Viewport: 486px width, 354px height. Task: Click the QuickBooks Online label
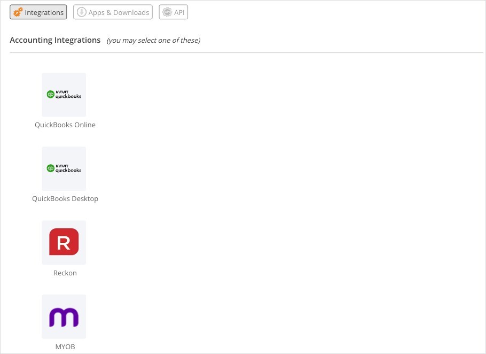[65, 125]
